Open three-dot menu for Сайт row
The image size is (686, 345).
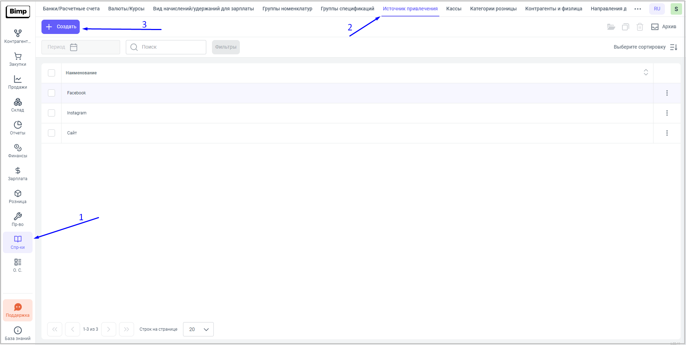tap(667, 133)
